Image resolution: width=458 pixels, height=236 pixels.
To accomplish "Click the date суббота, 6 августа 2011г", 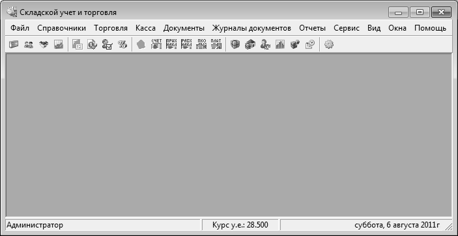I will pyautogui.click(x=397, y=225).
